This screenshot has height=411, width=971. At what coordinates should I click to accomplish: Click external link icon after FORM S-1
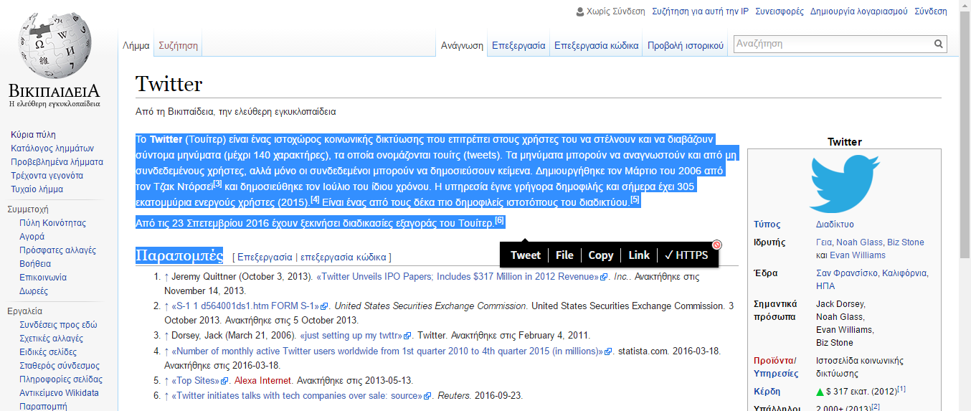point(325,306)
